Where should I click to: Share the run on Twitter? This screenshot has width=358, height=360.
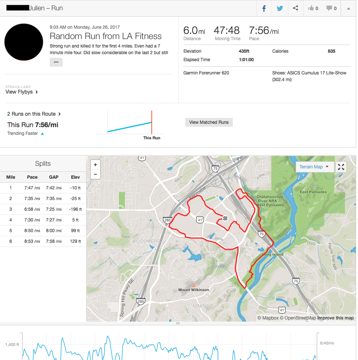click(x=280, y=8)
